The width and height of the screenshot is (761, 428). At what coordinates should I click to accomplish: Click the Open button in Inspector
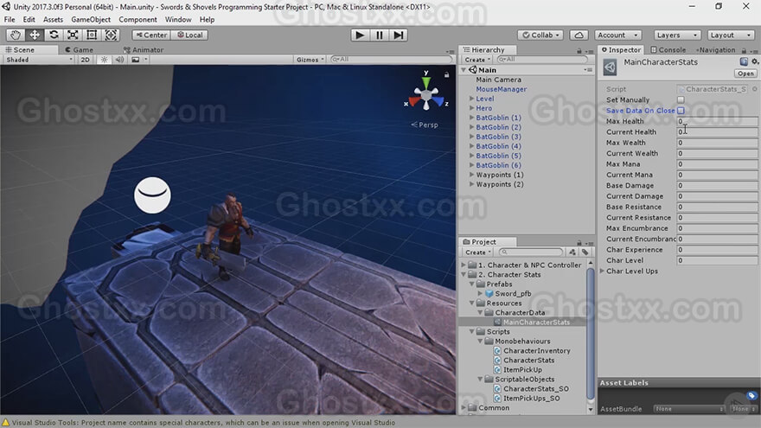(x=745, y=73)
